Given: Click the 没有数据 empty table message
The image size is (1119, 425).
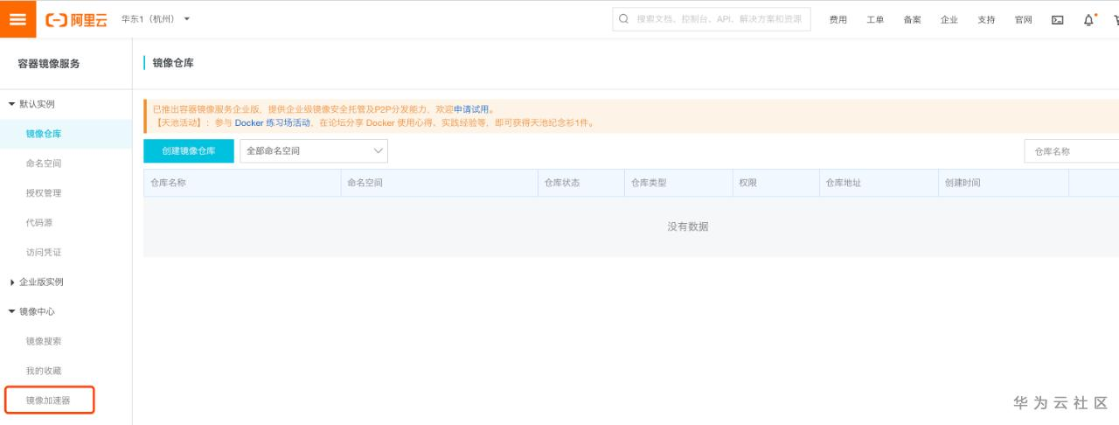Looking at the screenshot, I should point(688,226).
